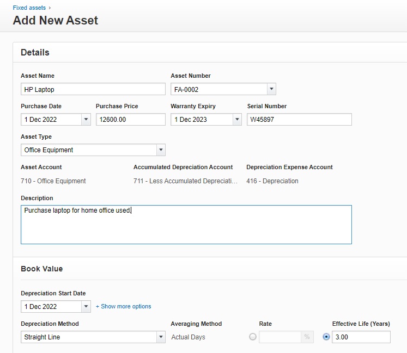This screenshot has height=353, width=407.
Task: Open the Asset Number dropdown arrow
Action: tap(271, 89)
